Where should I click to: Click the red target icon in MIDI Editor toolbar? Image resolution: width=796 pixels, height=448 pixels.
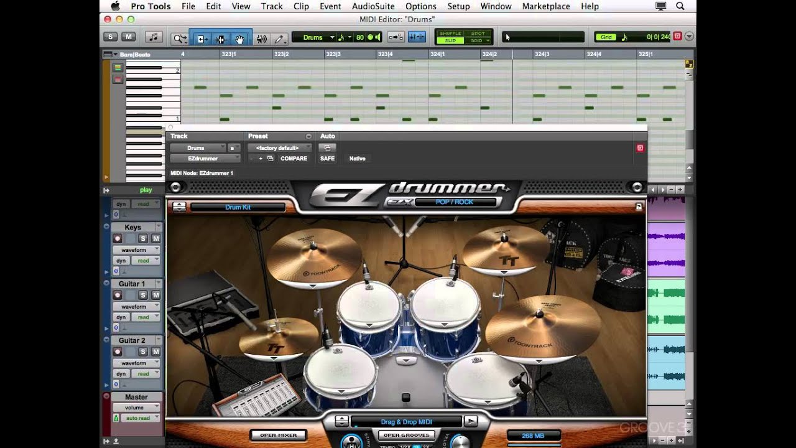coord(678,37)
